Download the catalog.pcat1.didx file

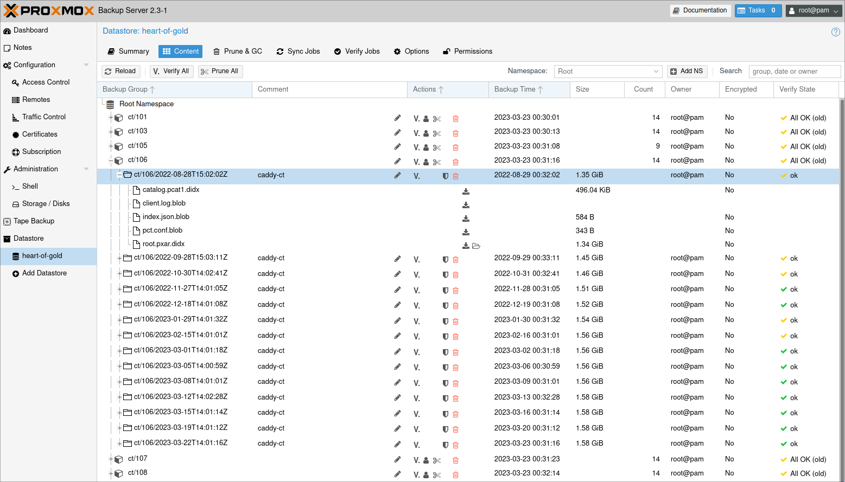tap(466, 191)
